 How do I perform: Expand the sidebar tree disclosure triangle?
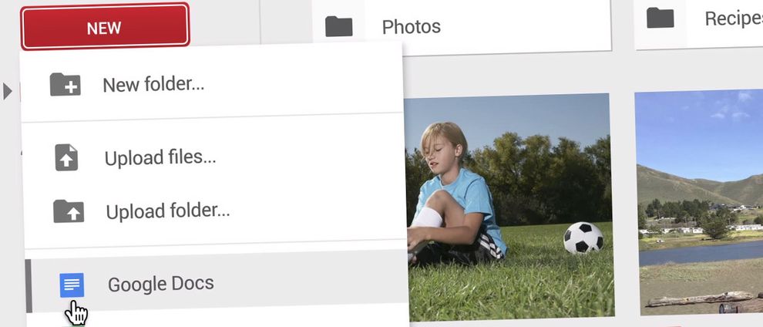7,91
